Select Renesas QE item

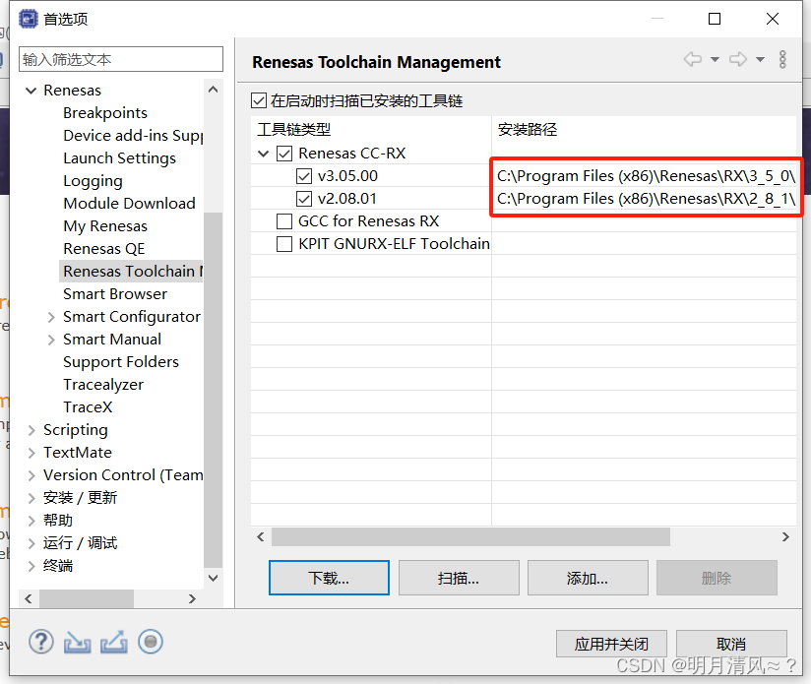click(x=104, y=249)
